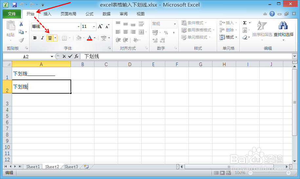Click zoom out minus button

click(250, 173)
